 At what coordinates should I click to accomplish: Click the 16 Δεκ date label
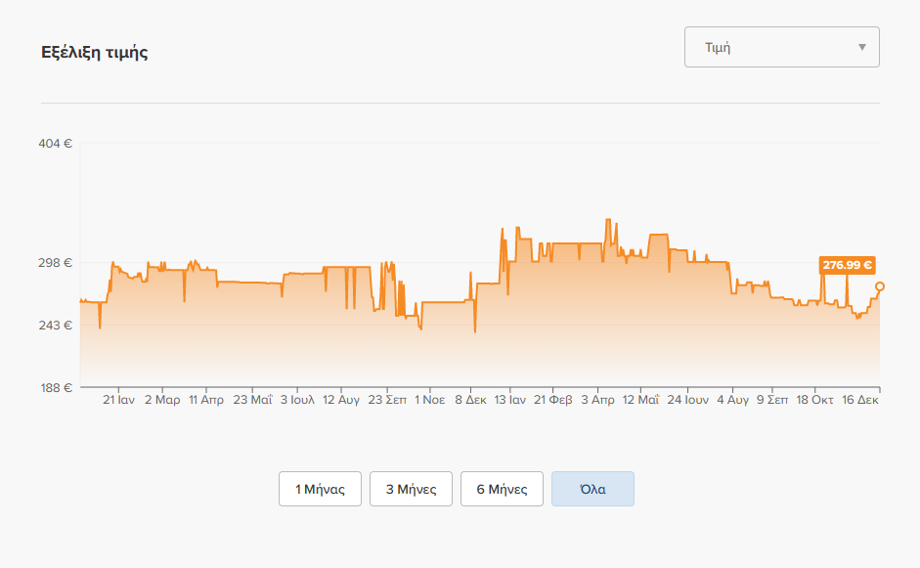tap(860, 400)
